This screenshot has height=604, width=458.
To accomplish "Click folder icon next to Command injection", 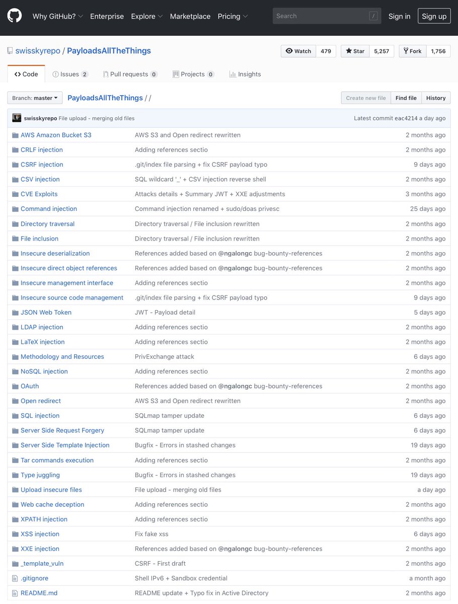I will (x=15, y=208).
